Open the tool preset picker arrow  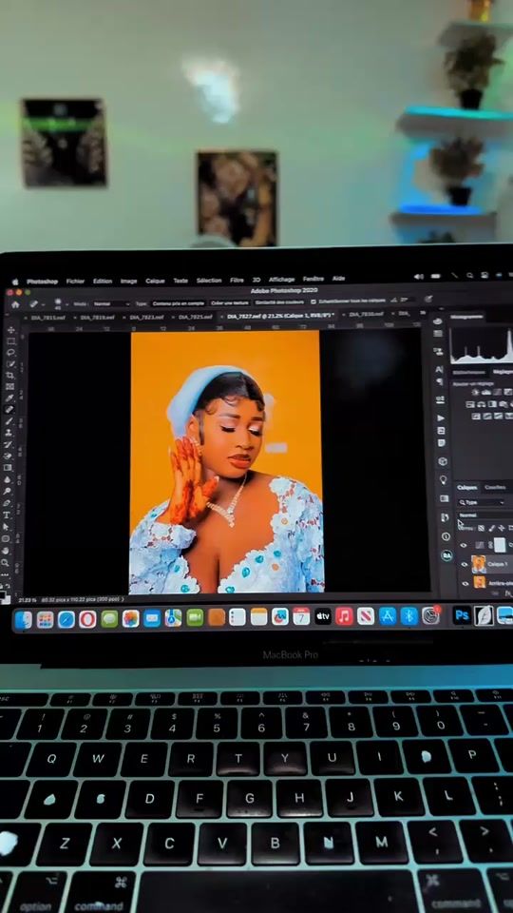[44, 304]
